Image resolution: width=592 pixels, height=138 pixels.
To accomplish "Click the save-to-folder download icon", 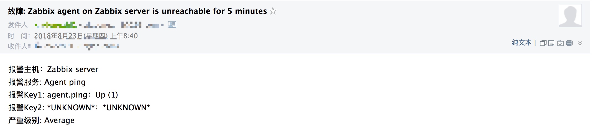I will (x=560, y=43).
